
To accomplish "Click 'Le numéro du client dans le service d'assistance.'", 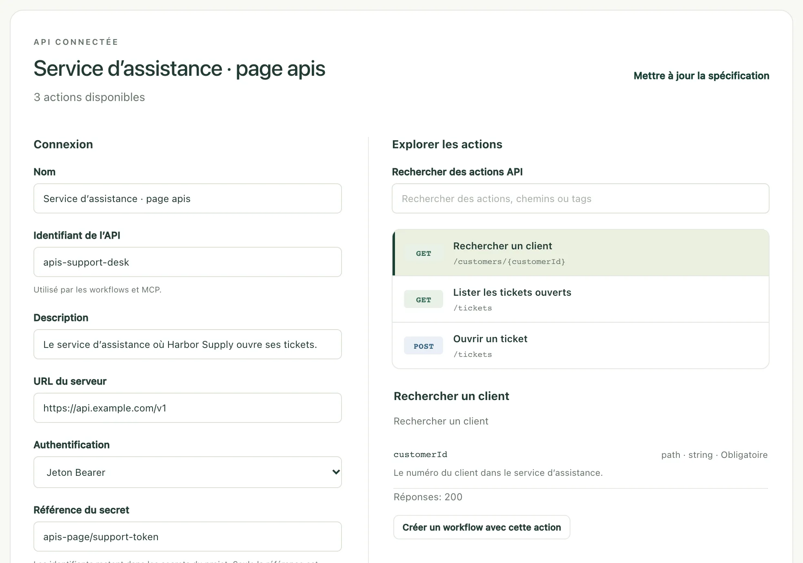I will click(498, 473).
